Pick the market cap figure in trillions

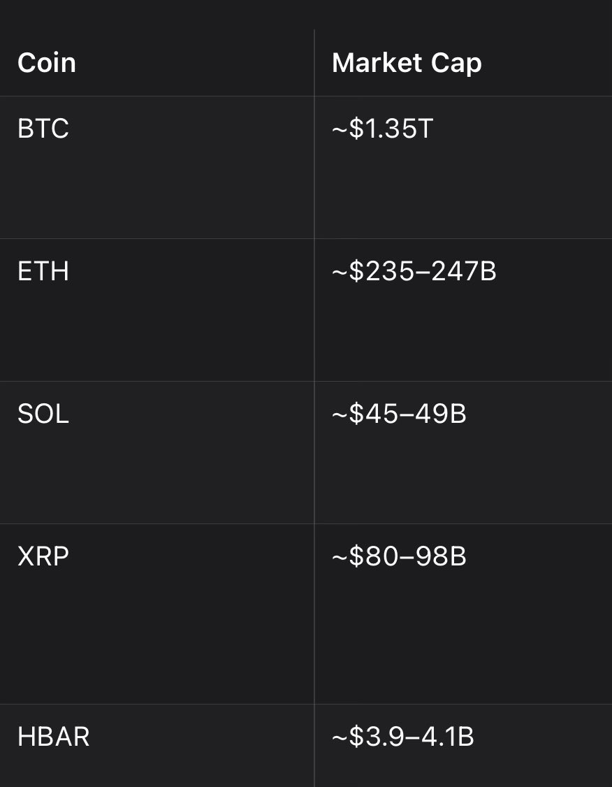click(382, 129)
